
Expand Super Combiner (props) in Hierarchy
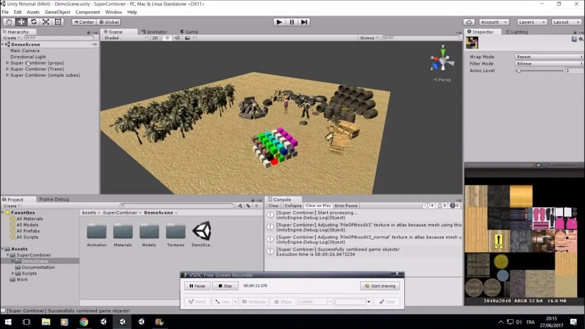[7, 63]
